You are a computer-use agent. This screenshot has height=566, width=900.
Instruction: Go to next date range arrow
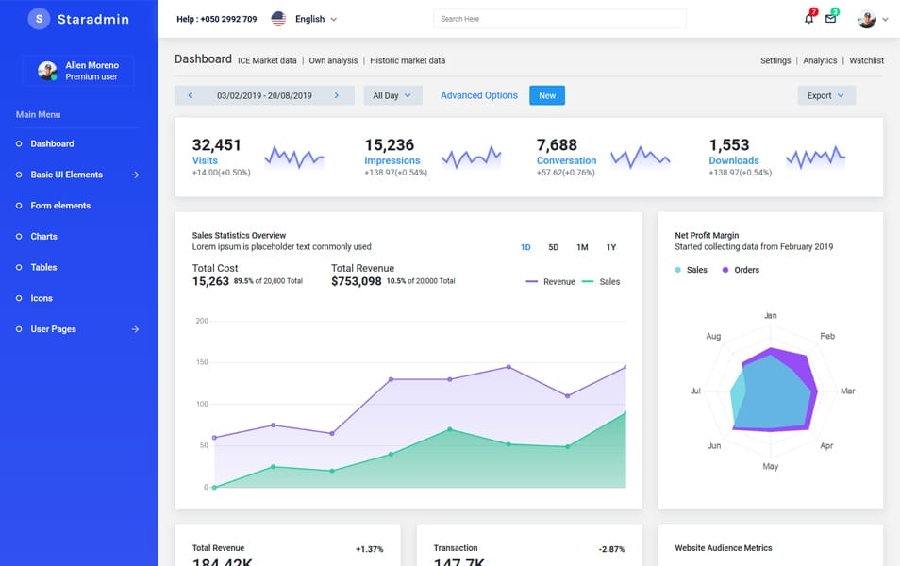[x=337, y=95]
